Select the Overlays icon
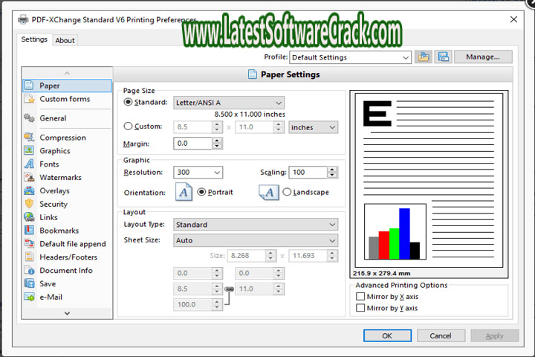Image resolution: width=535 pixels, height=357 pixels. click(29, 190)
